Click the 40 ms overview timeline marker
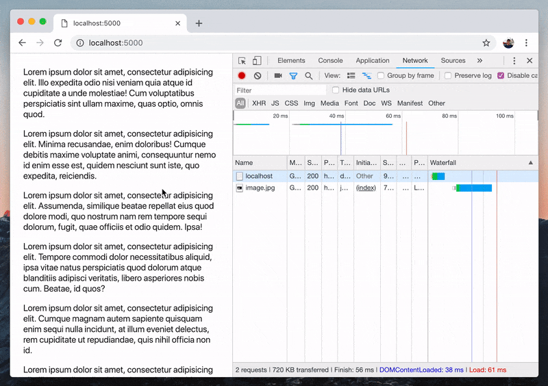 [x=336, y=116]
